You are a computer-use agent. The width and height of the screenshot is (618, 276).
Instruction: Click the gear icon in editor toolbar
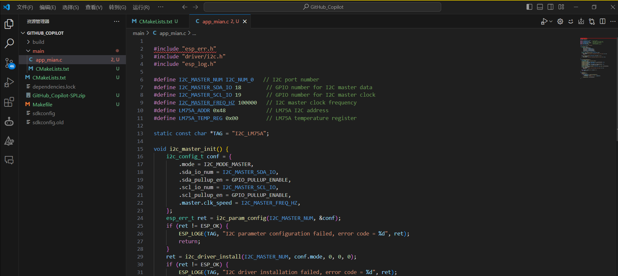[560, 21]
